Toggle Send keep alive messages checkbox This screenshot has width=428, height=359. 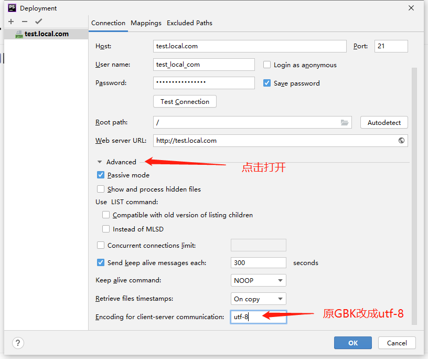[x=101, y=262]
